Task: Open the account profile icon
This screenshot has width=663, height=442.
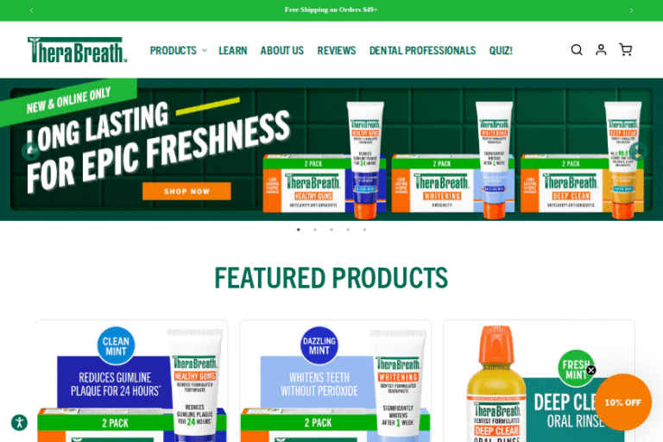Action: [601, 50]
